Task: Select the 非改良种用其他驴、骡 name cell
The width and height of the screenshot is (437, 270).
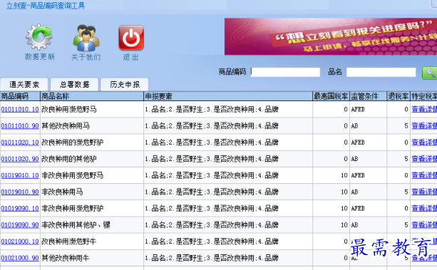Action: coord(92,225)
